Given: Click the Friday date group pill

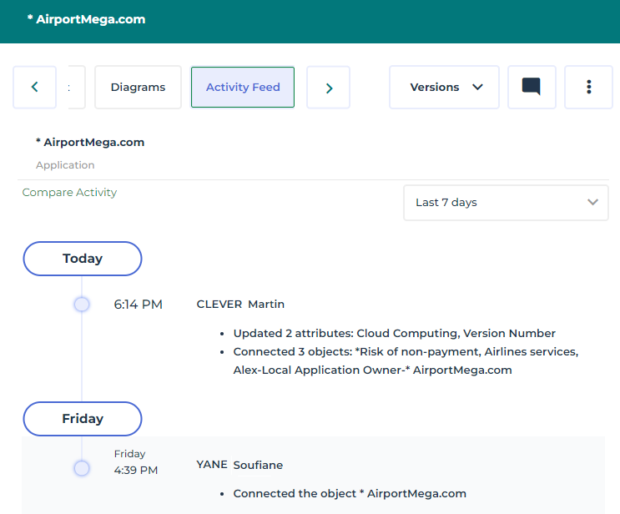Looking at the screenshot, I should [82, 419].
